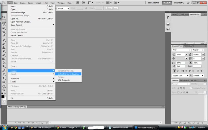This screenshot has width=208, height=130.
Task: Open the Layers blend mode Normal dropdown
Action: point(181,84)
